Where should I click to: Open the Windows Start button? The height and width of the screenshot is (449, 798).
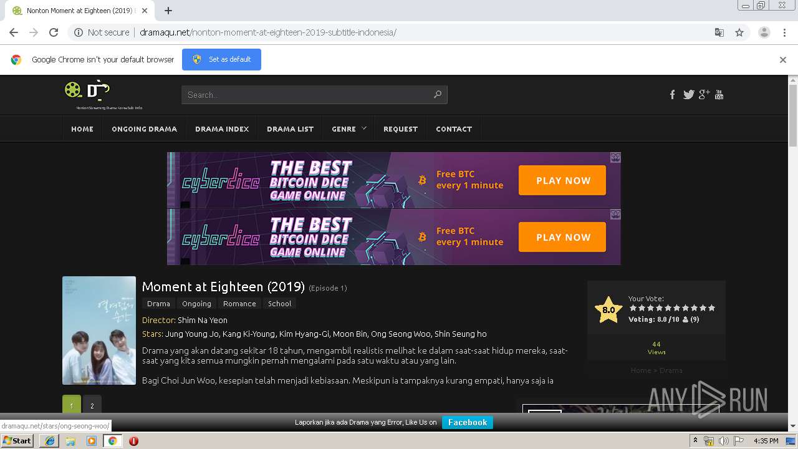point(17,440)
